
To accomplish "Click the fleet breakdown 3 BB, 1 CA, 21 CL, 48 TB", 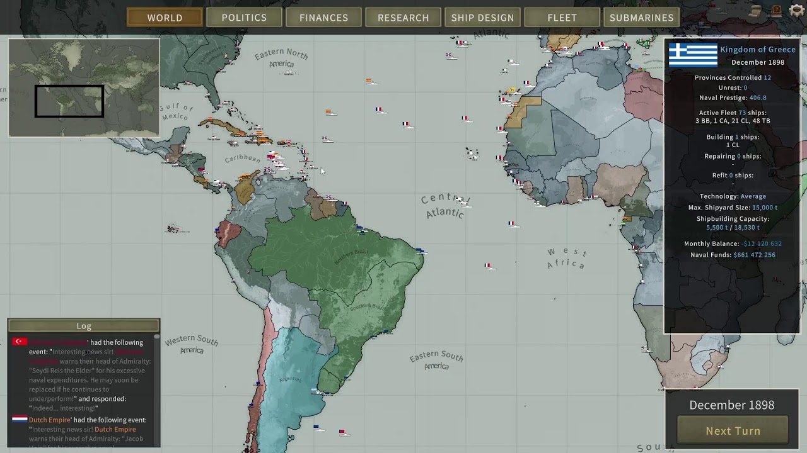I will (733, 121).
